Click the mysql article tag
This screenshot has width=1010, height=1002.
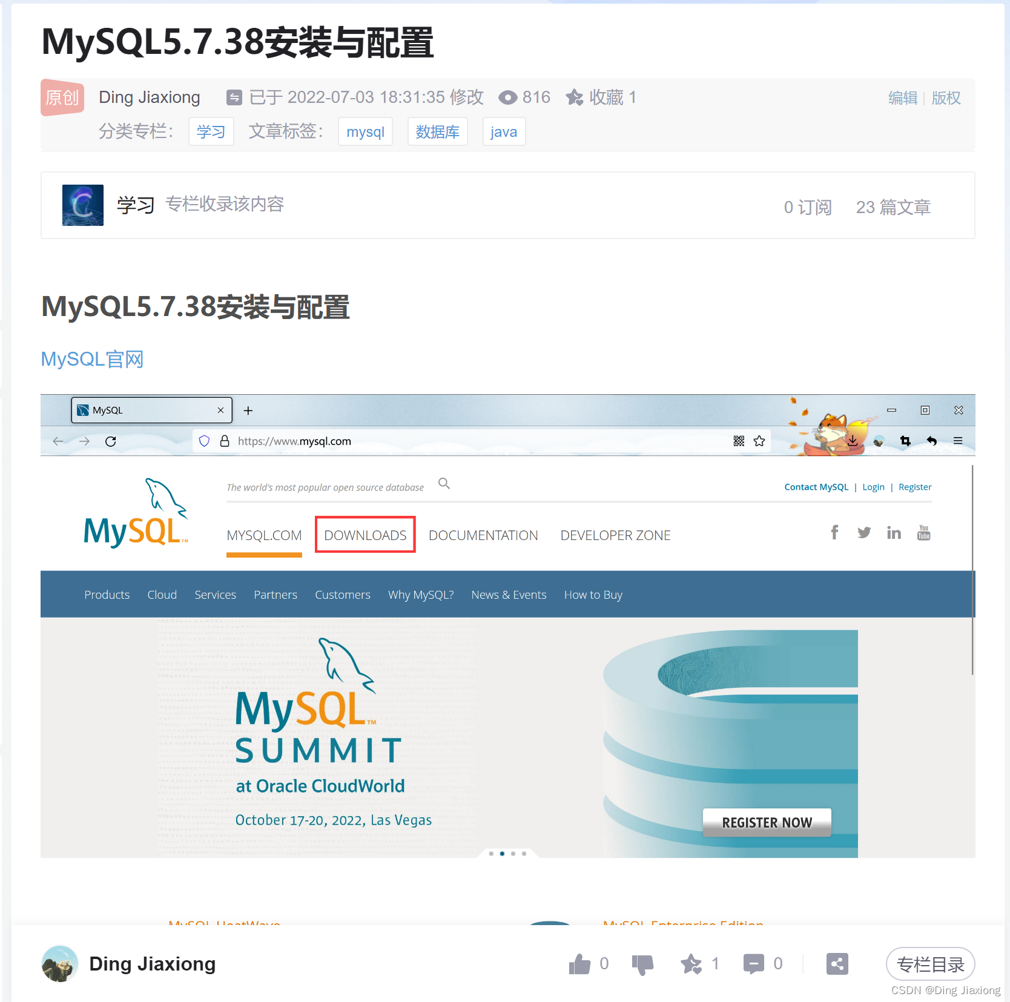[366, 131]
